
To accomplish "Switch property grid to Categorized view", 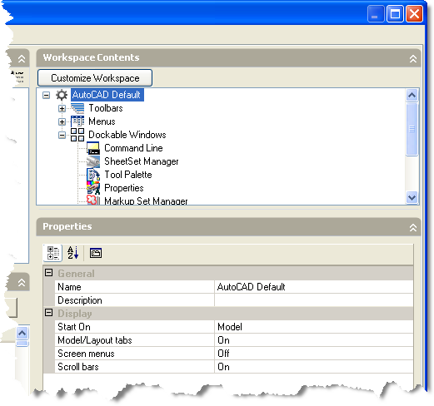I will point(52,253).
